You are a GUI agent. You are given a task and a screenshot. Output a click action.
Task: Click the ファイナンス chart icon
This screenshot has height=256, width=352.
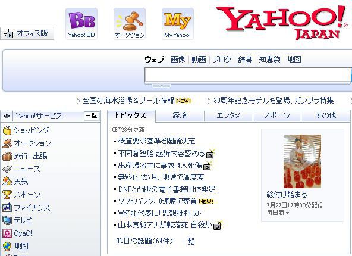pos(7,207)
